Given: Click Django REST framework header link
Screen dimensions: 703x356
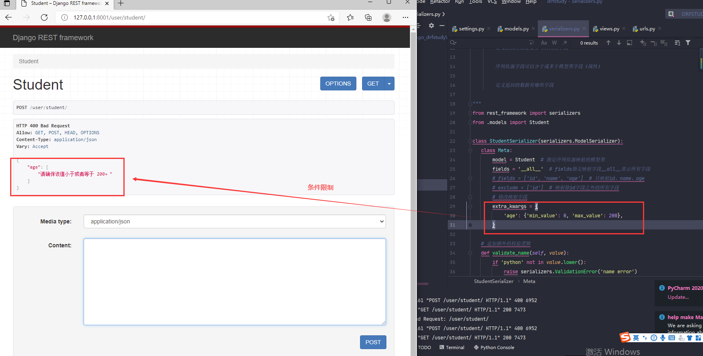Looking at the screenshot, I should [x=53, y=38].
